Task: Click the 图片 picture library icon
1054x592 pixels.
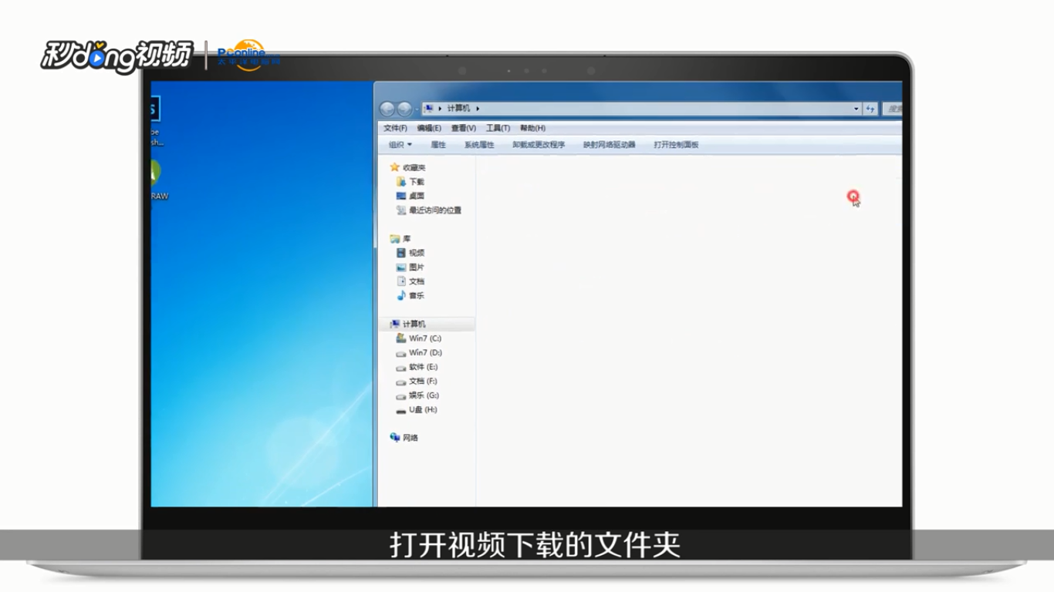Action: click(401, 267)
